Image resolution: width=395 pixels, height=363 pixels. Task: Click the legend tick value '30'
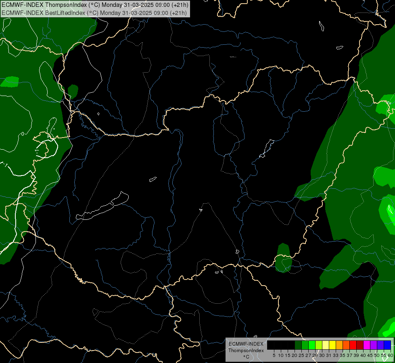[x=322, y=355]
